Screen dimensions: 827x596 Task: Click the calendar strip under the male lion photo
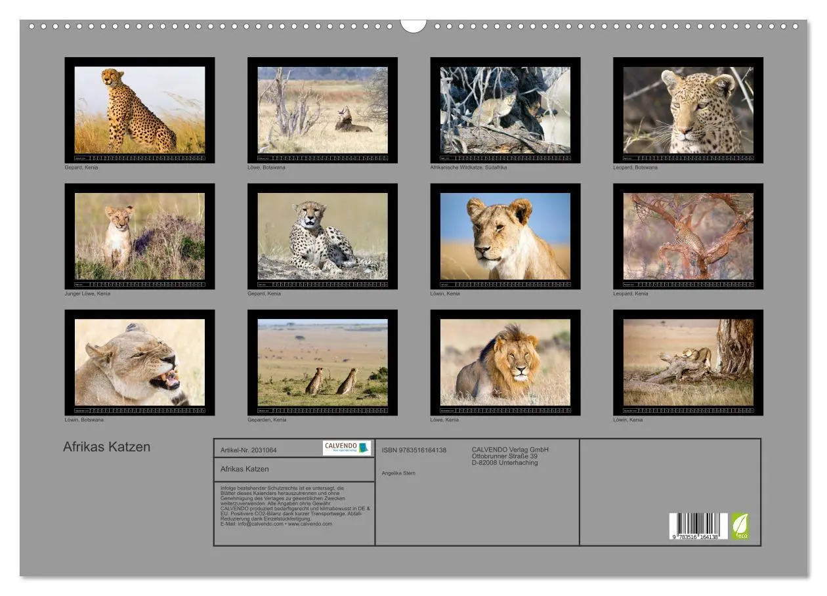click(505, 410)
